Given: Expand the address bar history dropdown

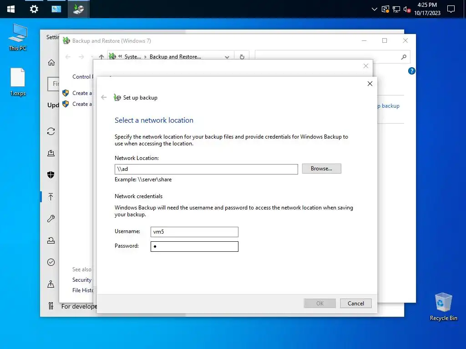Looking at the screenshot, I should click(x=227, y=57).
